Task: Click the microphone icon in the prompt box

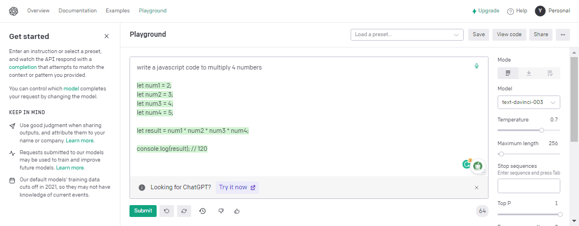Action: click(477, 66)
